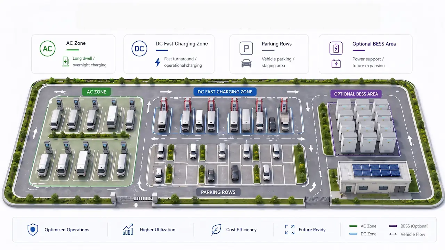Click the Future Ready expand icon
Viewport: 445px width, 250px height.
point(290,230)
